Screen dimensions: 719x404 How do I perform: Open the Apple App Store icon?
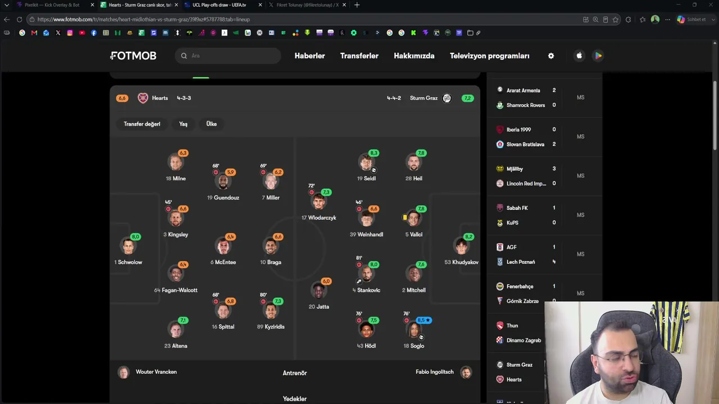click(580, 56)
